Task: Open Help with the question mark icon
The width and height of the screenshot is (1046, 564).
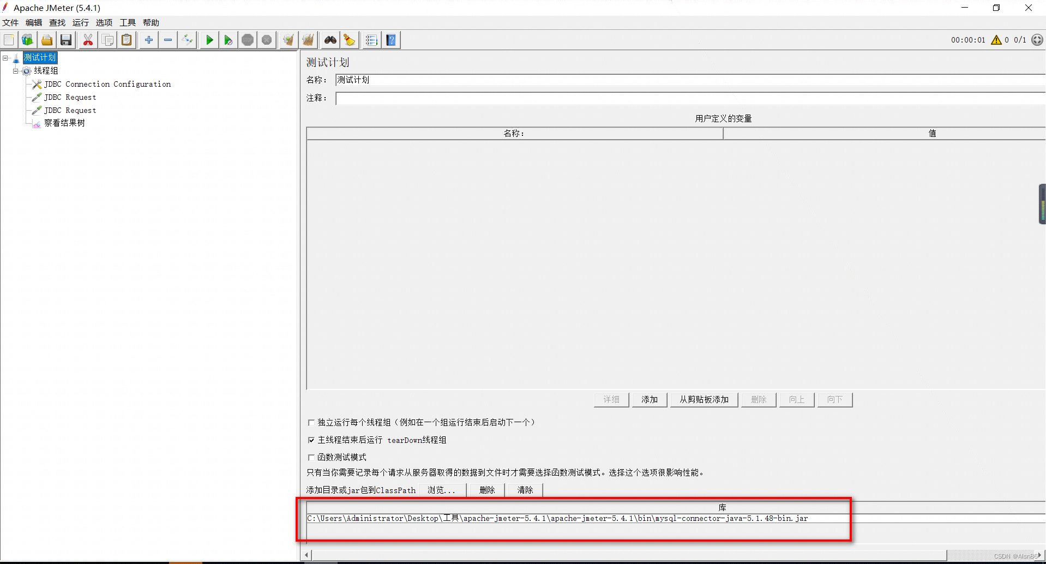Action: [x=391, y=40]
